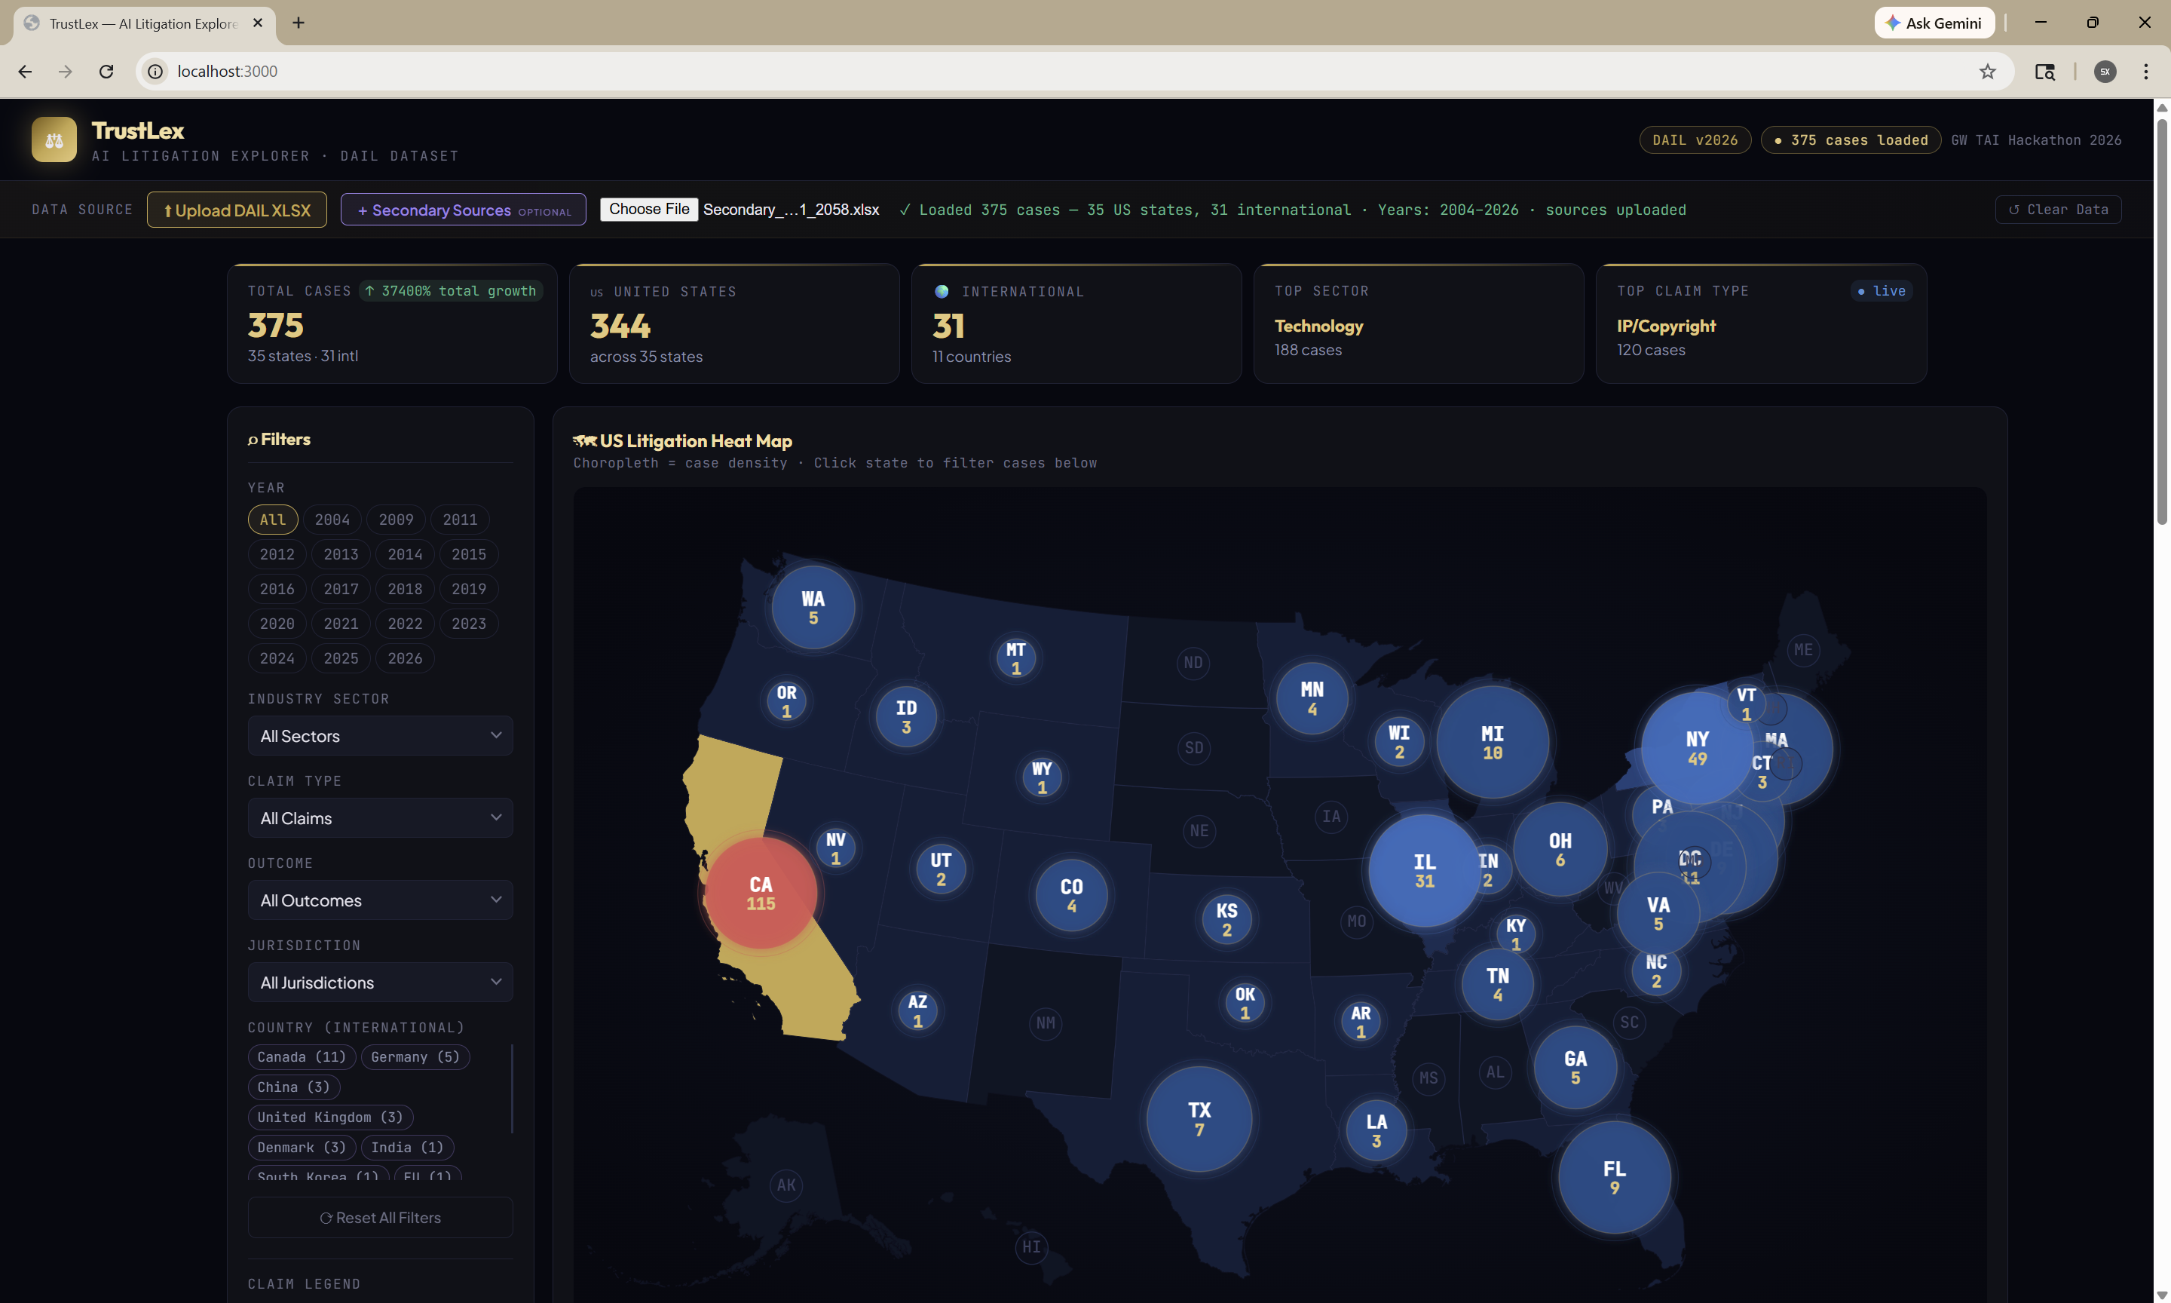Click Upload DAIL XLSX button

pos(237,210)
